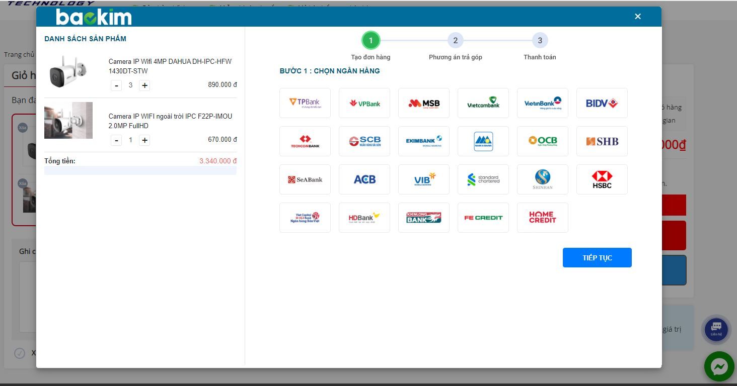Select the HSBC bank logo
Image resolution: width=737 pixels, height=386 pixels.
tap(602, 179)
